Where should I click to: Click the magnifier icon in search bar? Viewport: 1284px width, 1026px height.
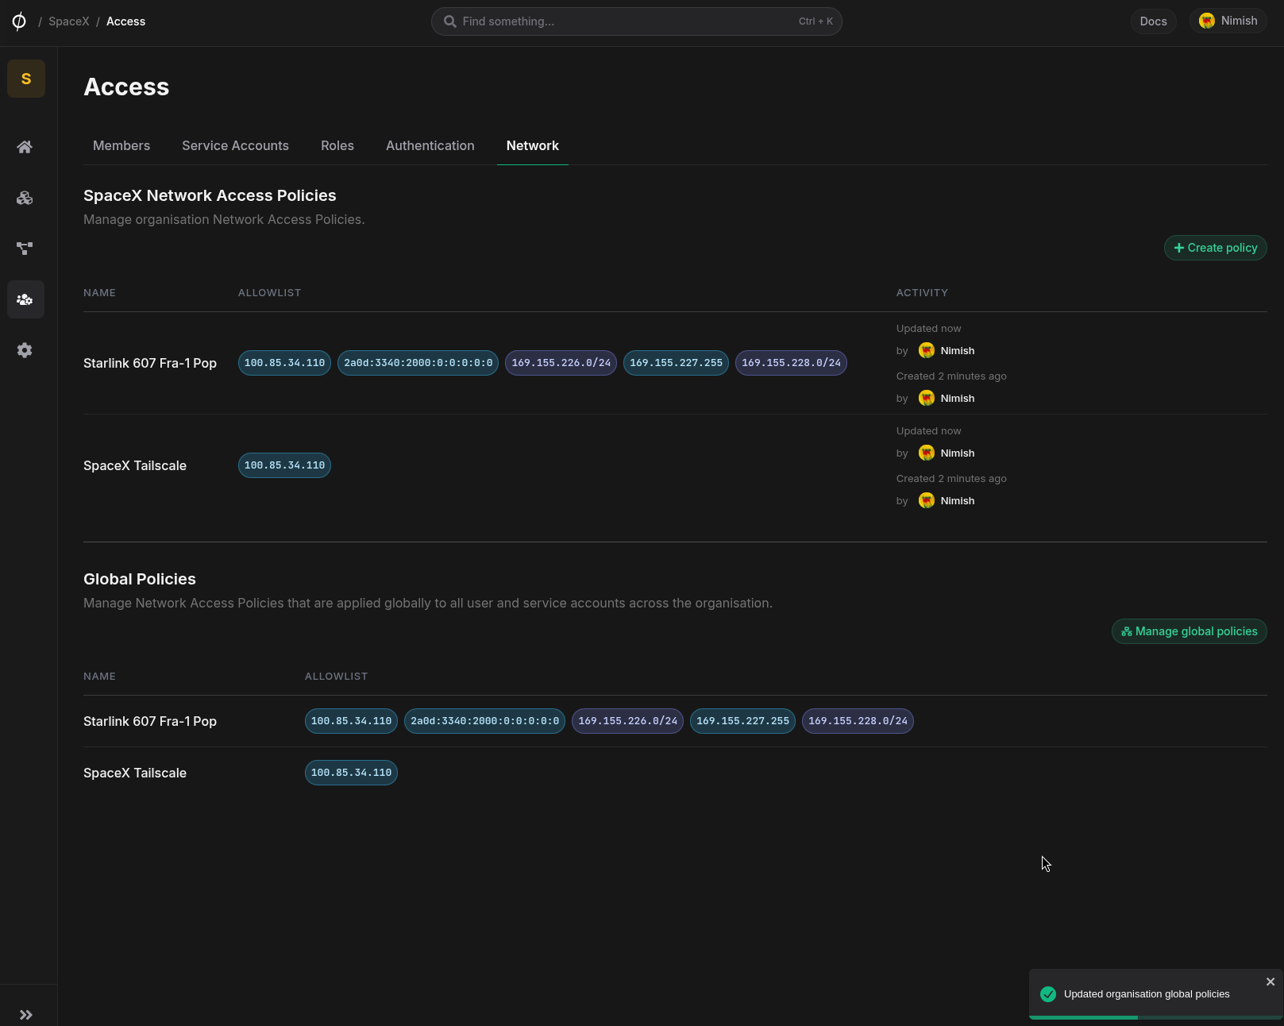[x=449, y=21]
